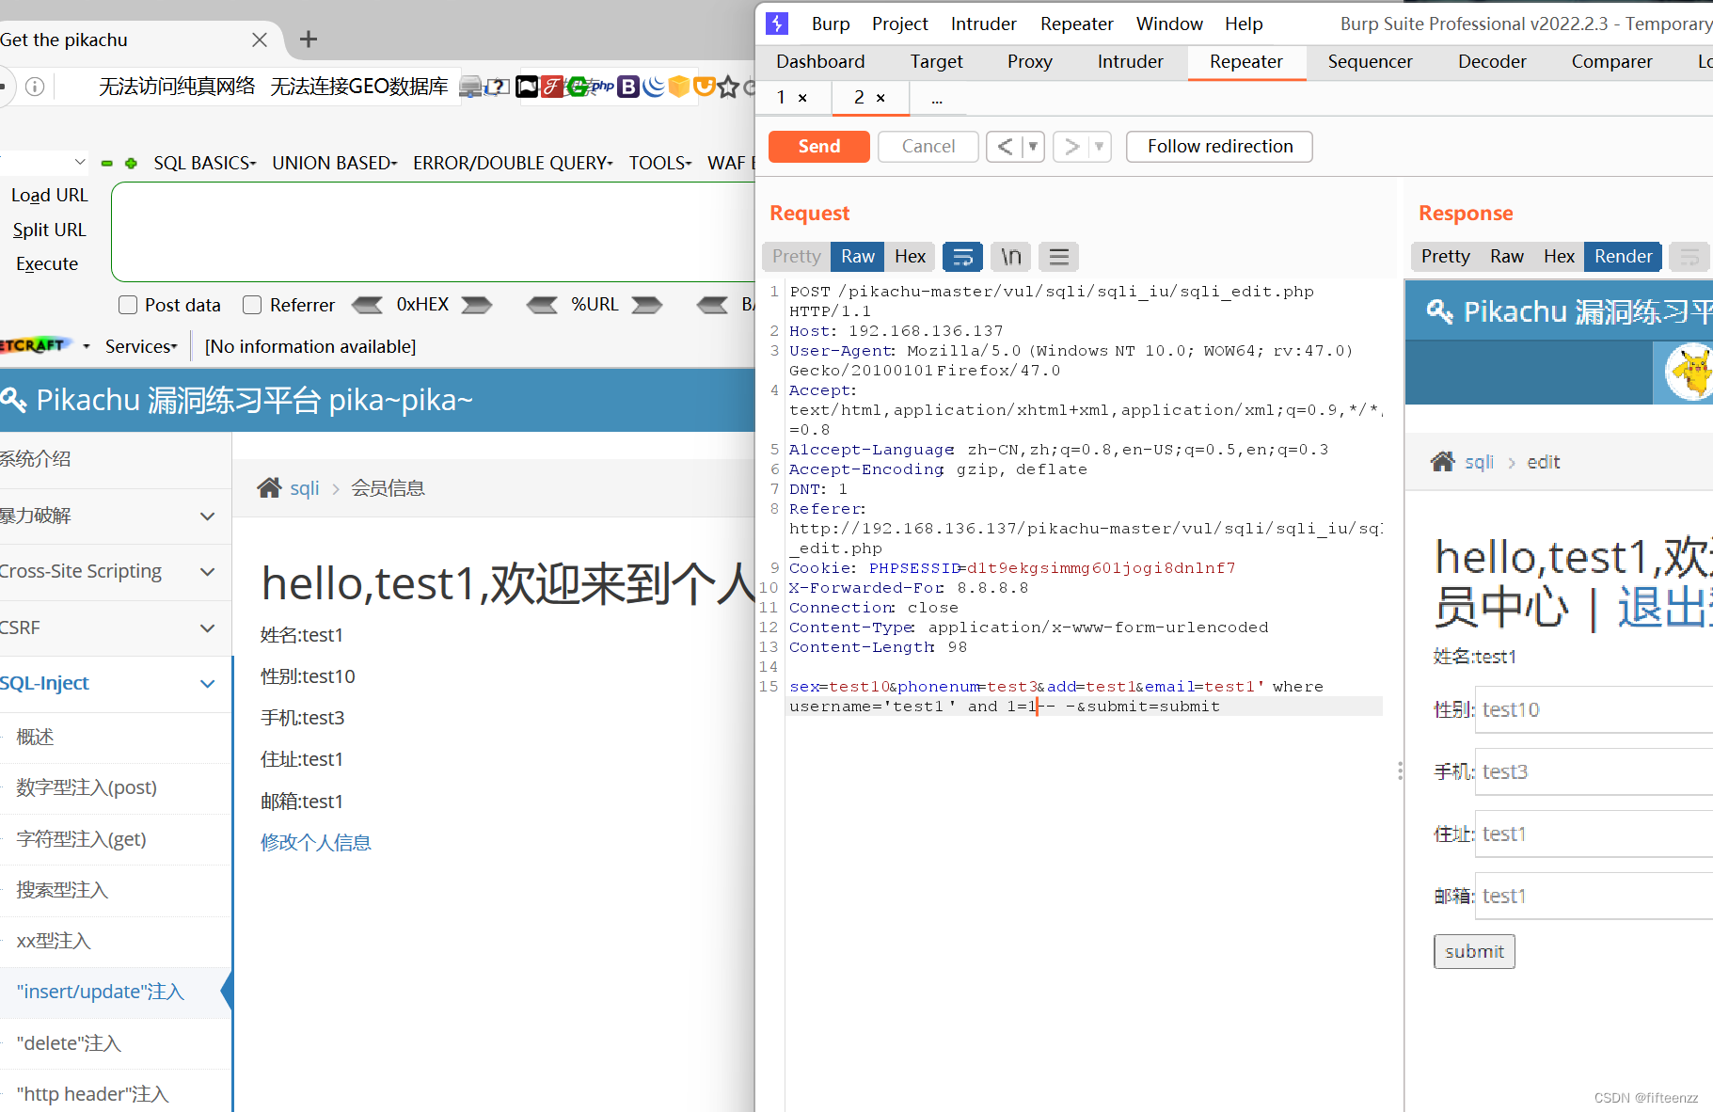Click the green plus HackBar icon

coord(131,163)
